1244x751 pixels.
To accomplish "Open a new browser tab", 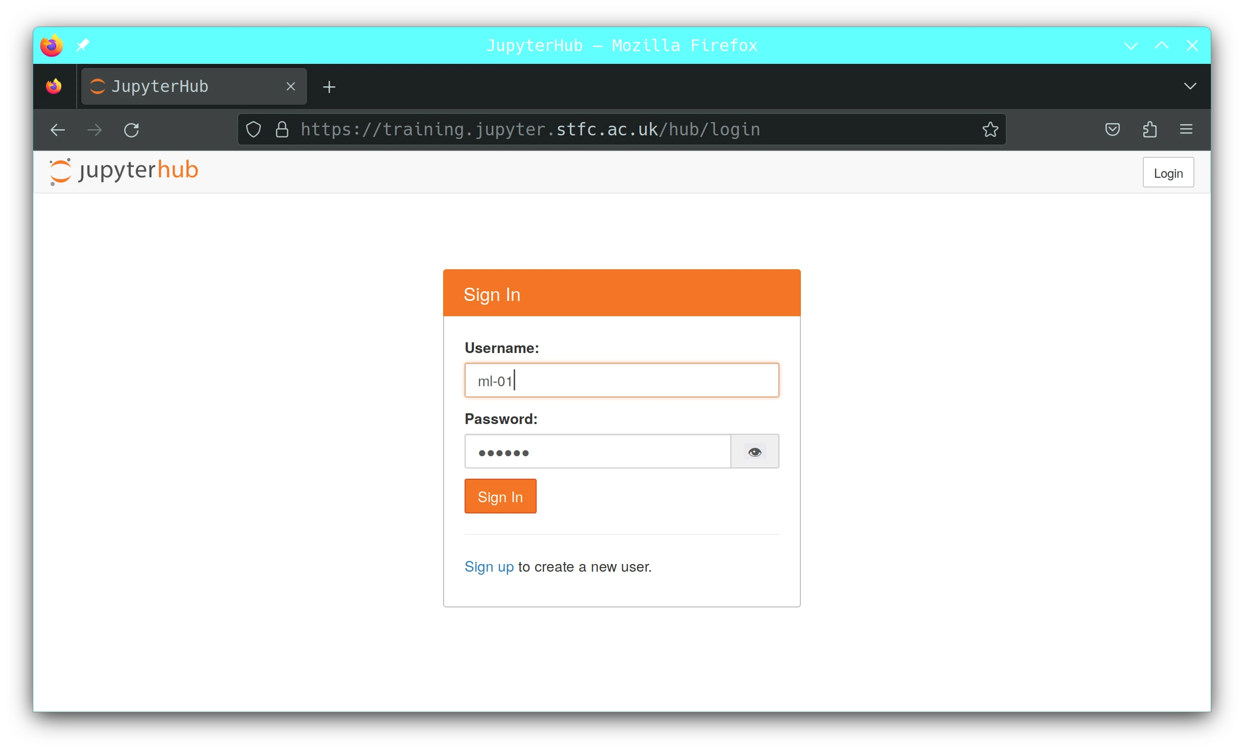I will 329,86.
